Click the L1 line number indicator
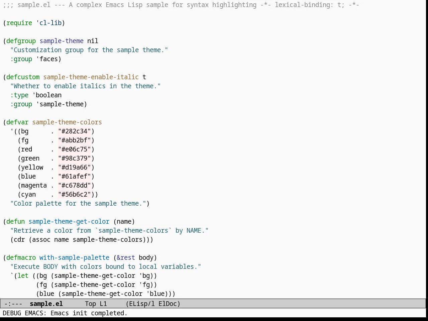The height and width of the screenshot is (321, 428). pos(103,304)
